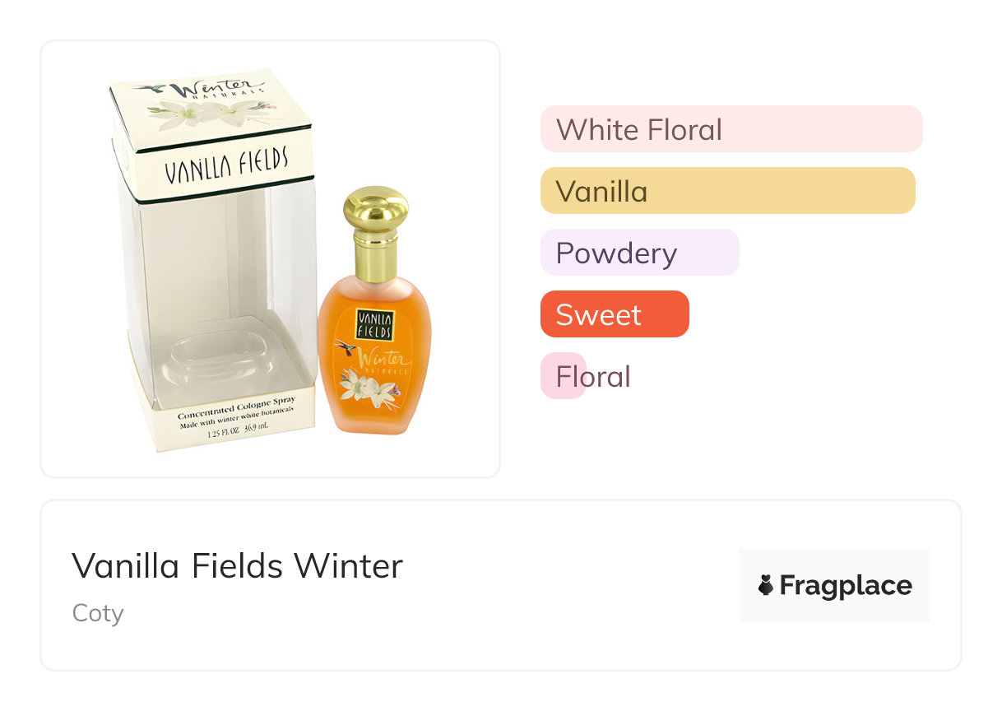
Task: Click the black Vanilla Fields label on bottle
Action: coord(374,323)
